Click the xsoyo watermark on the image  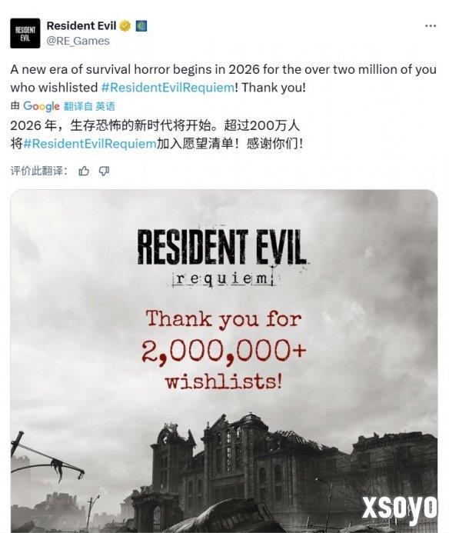400,508
